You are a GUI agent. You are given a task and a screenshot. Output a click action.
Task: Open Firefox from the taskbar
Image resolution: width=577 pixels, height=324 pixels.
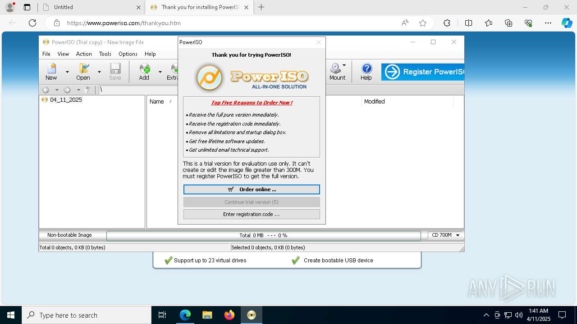click(x=229, y=315)
